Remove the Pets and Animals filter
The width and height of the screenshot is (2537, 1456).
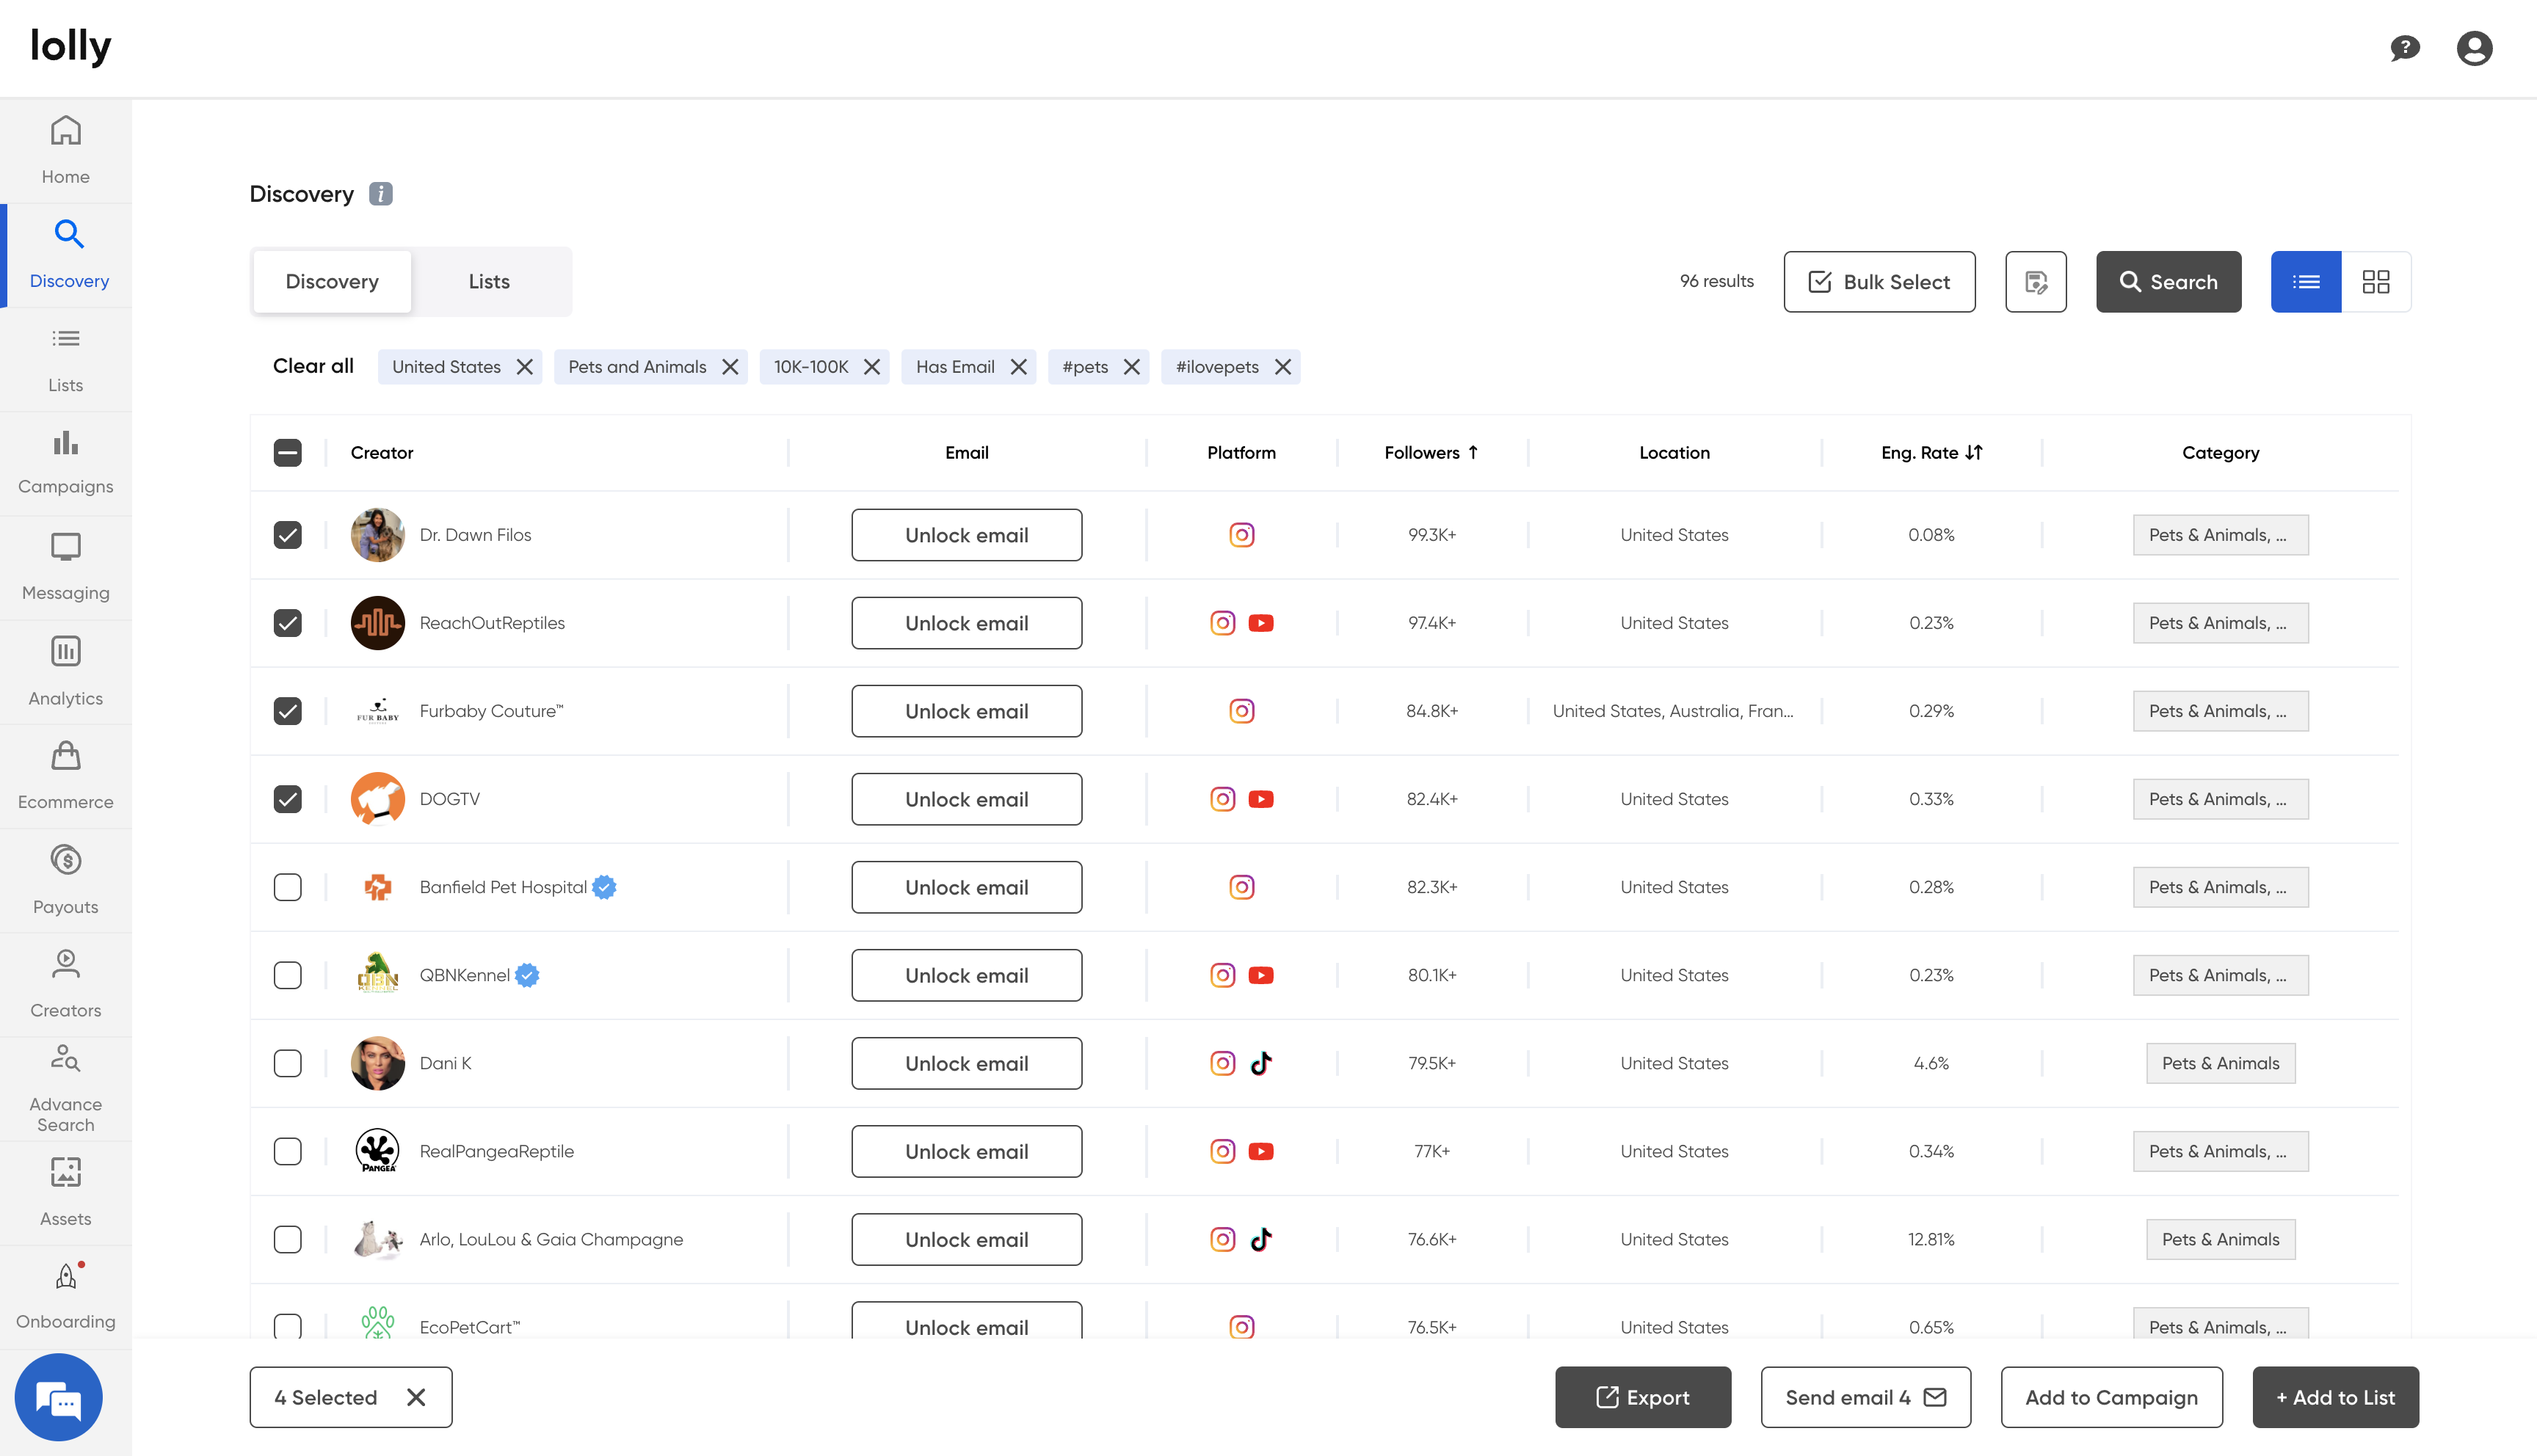click(730, 367)
